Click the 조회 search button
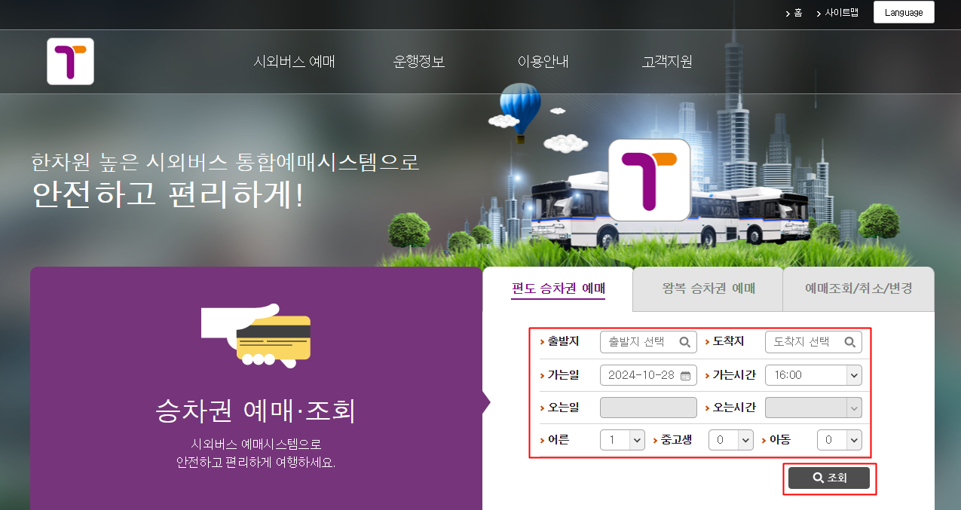The image size is (961, 510). click(x=829, y=478)
